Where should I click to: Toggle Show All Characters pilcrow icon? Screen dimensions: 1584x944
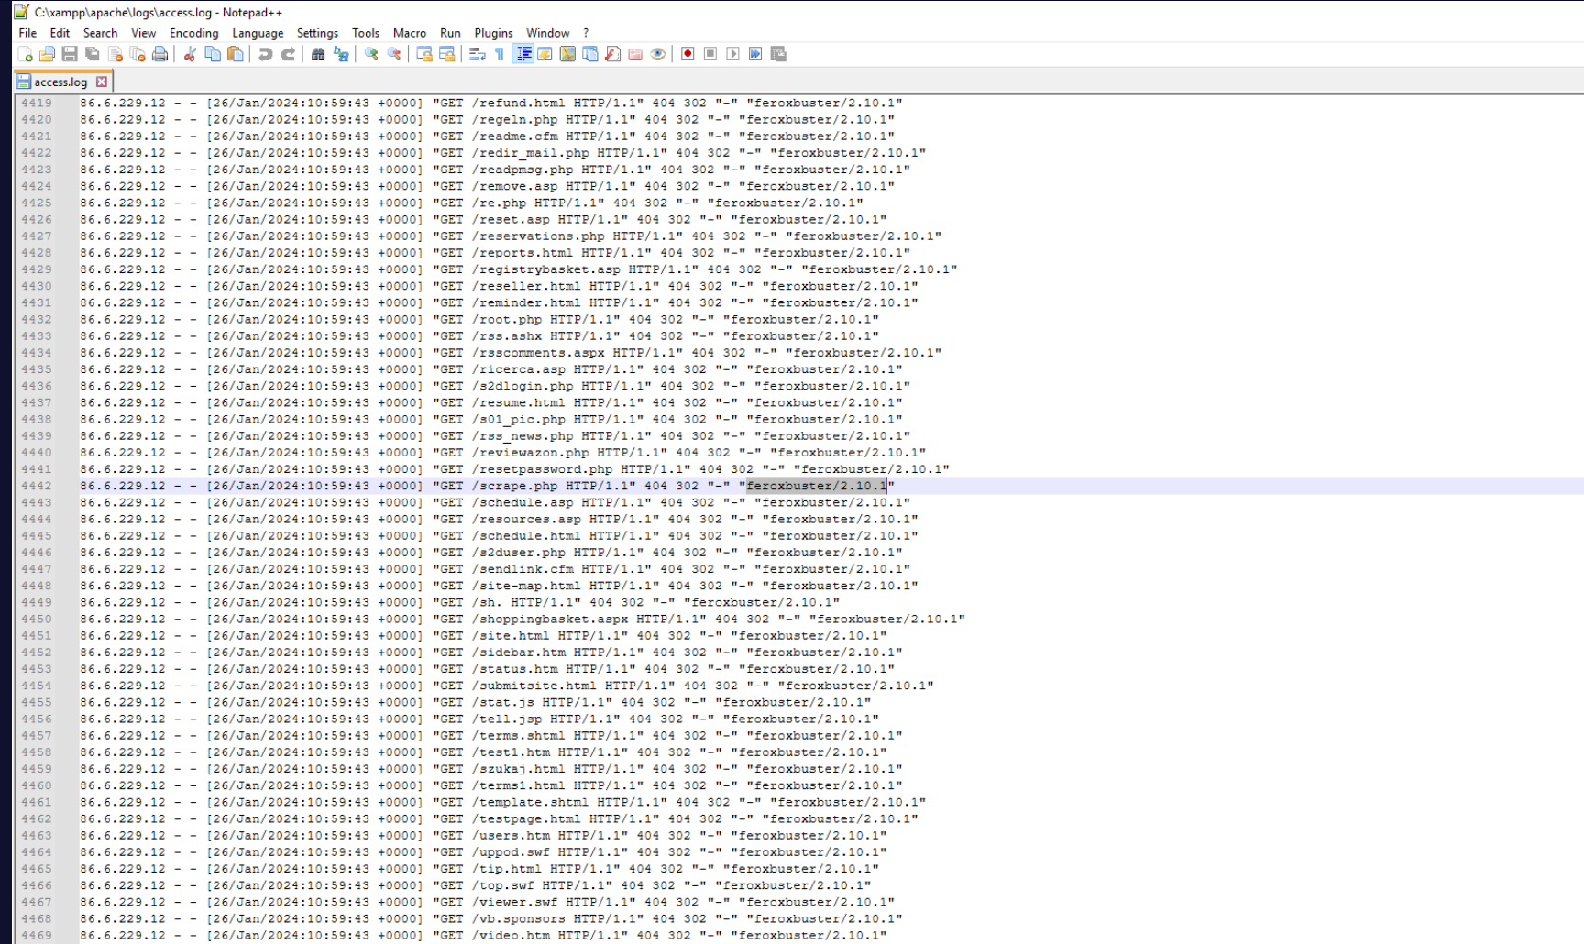[x=500, y=54]
